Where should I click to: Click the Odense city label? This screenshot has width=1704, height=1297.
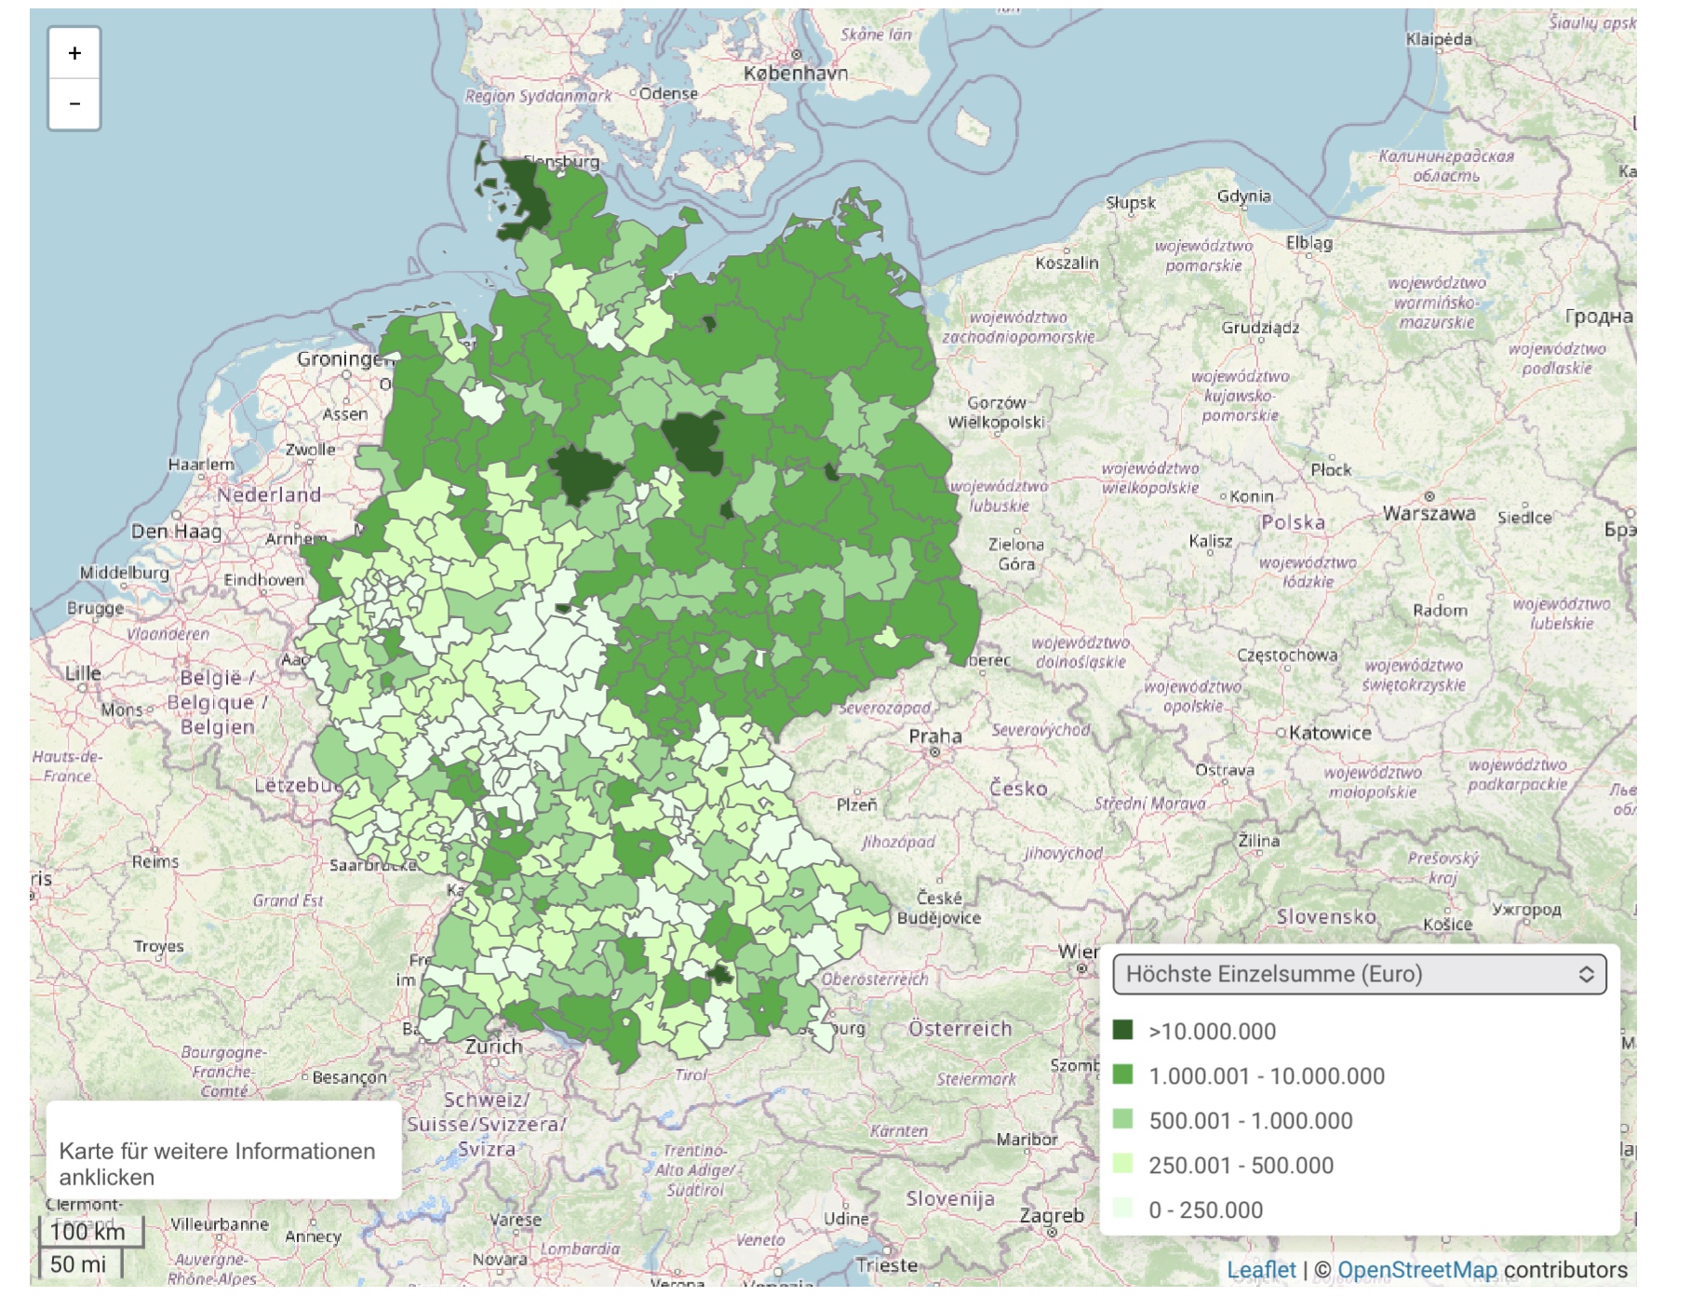pos(668,94)
